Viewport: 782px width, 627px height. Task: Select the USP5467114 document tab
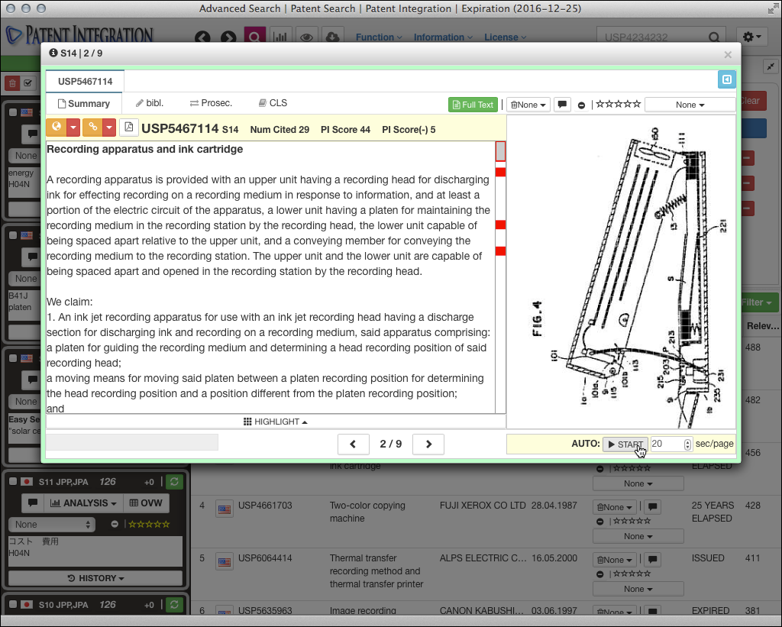click(x=86, y=81)
